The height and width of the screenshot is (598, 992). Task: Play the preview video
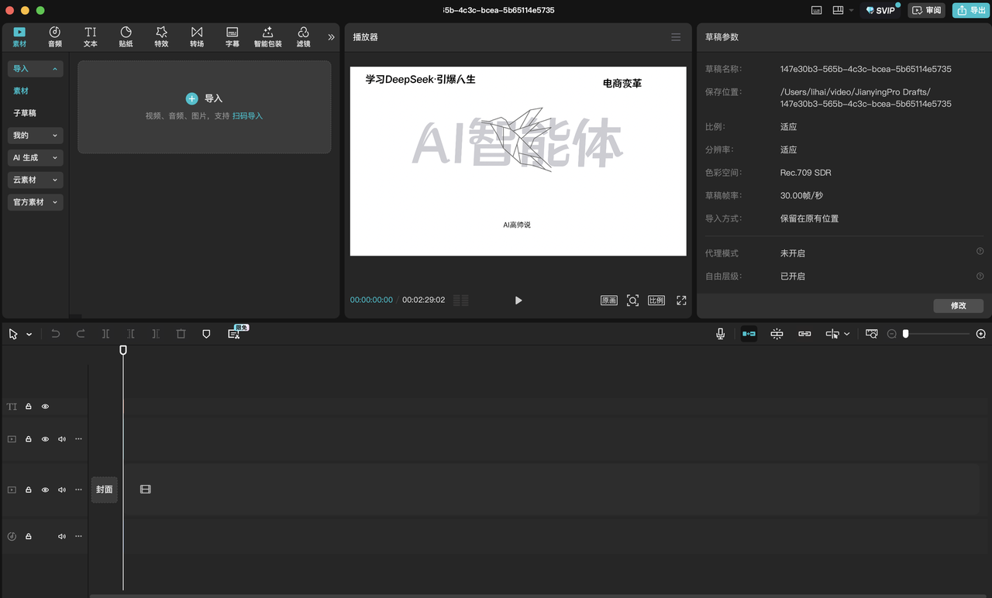518,301
